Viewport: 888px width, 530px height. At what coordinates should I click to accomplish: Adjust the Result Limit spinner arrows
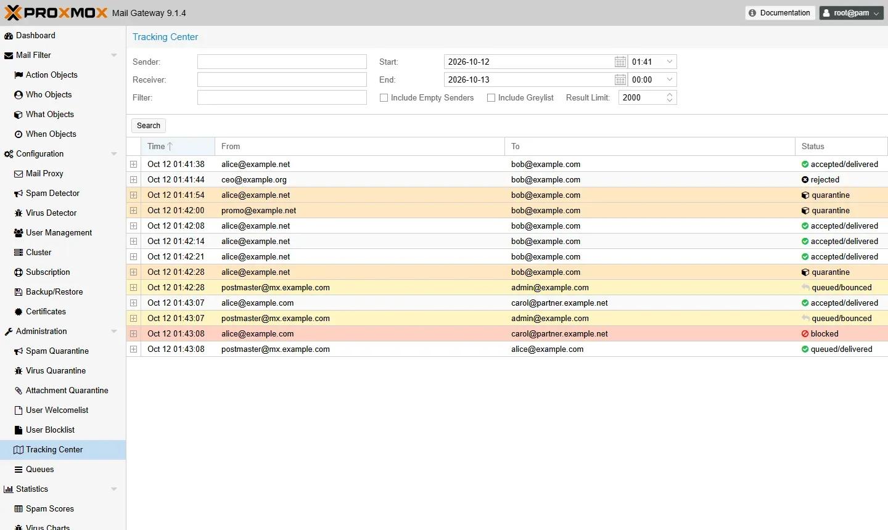click(x=670, y=98)
